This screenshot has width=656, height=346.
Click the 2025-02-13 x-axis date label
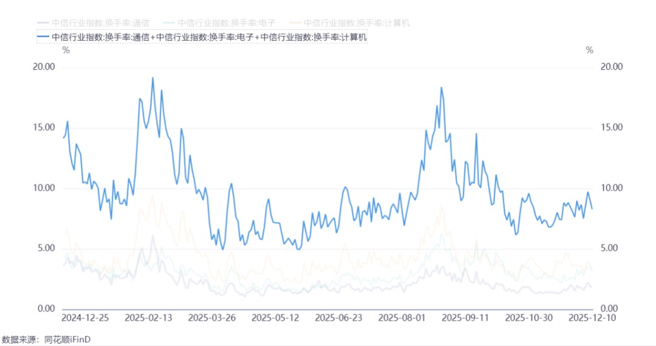point(148,318)
